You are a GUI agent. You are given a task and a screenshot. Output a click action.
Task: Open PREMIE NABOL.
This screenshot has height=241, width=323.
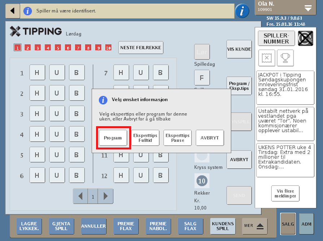click(x=158, y=226)
